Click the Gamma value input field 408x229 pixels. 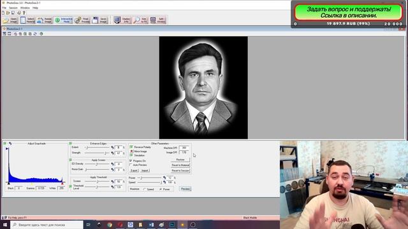pos(40,188)
